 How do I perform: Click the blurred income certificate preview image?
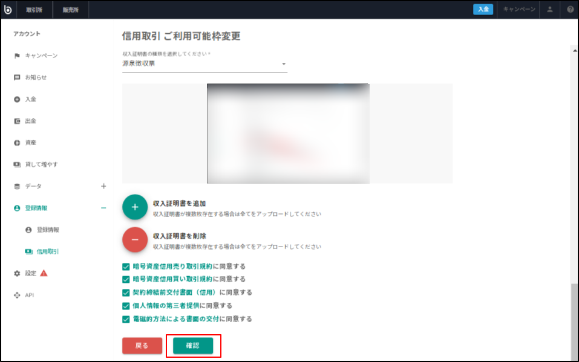coord(288,134)
